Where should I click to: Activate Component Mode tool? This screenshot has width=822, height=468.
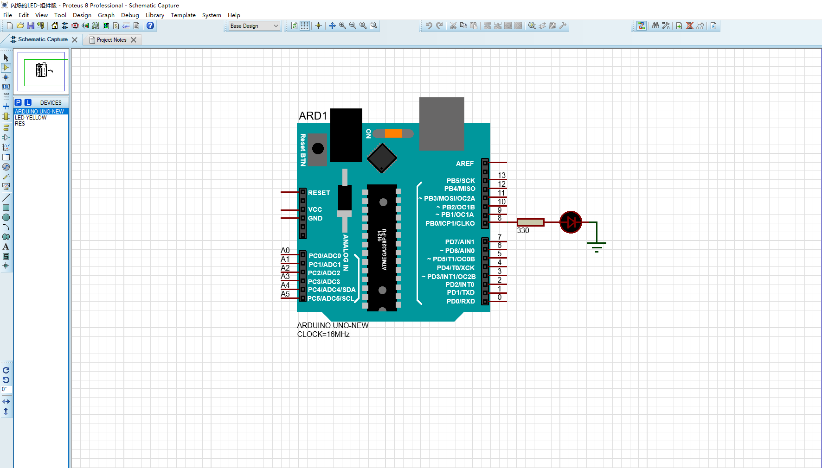(x=6, y=68)
